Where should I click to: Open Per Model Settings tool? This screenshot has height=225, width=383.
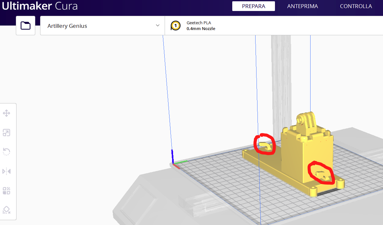6,191
